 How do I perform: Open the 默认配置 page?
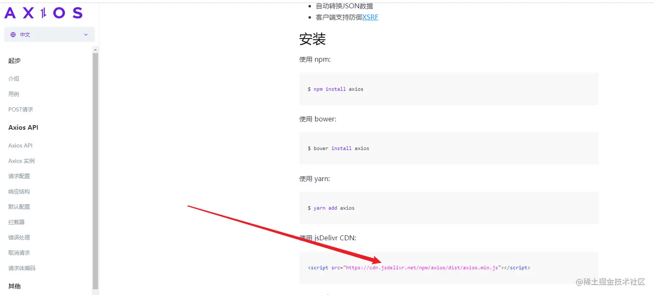(x=19, y=207)
